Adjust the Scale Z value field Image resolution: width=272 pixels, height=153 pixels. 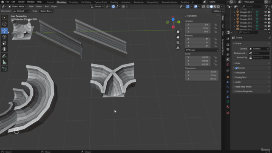[x=198, y=64]
